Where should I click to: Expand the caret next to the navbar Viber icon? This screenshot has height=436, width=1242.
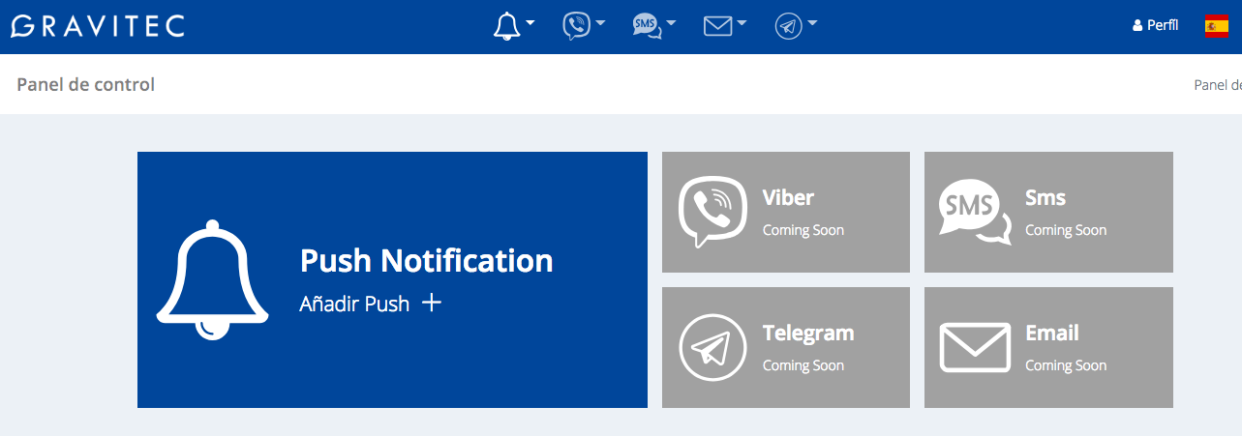[600, 23]
